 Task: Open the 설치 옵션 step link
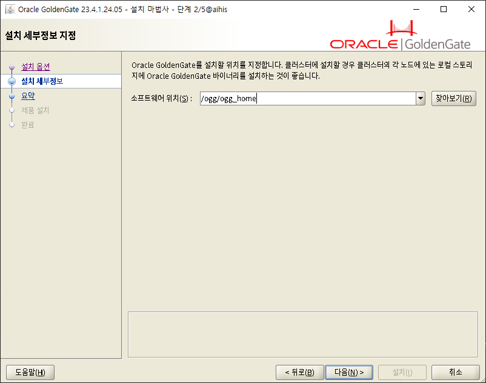point(36,67)
